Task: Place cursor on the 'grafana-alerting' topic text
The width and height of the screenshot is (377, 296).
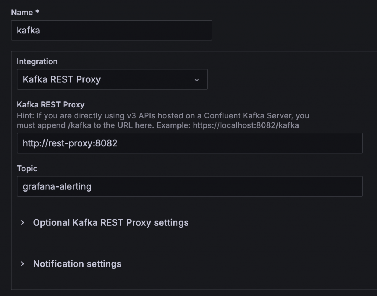Action: [x=57, y=186]
